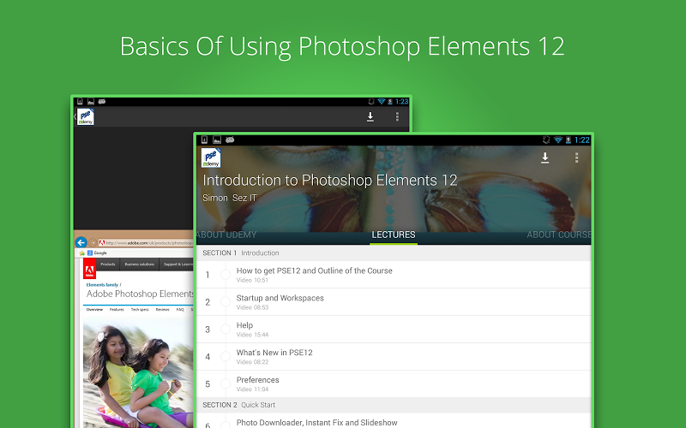Open lecture Startup and Workspaces
The image size is (686, 428).
tap(394, 302)
